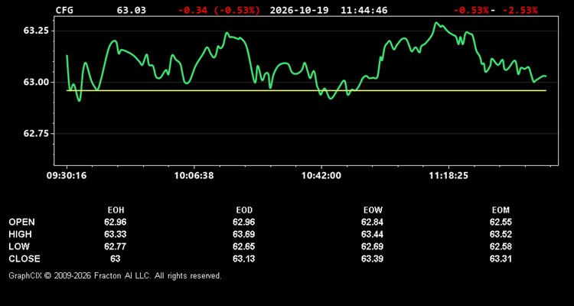Click the timestamp 11:44:46
Image resolution: width=574 pixels, height=306 pixels.
click(364, 10)
